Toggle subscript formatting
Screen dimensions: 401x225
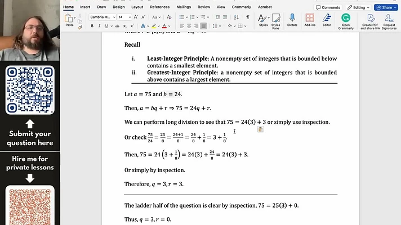tap(125, 26)
